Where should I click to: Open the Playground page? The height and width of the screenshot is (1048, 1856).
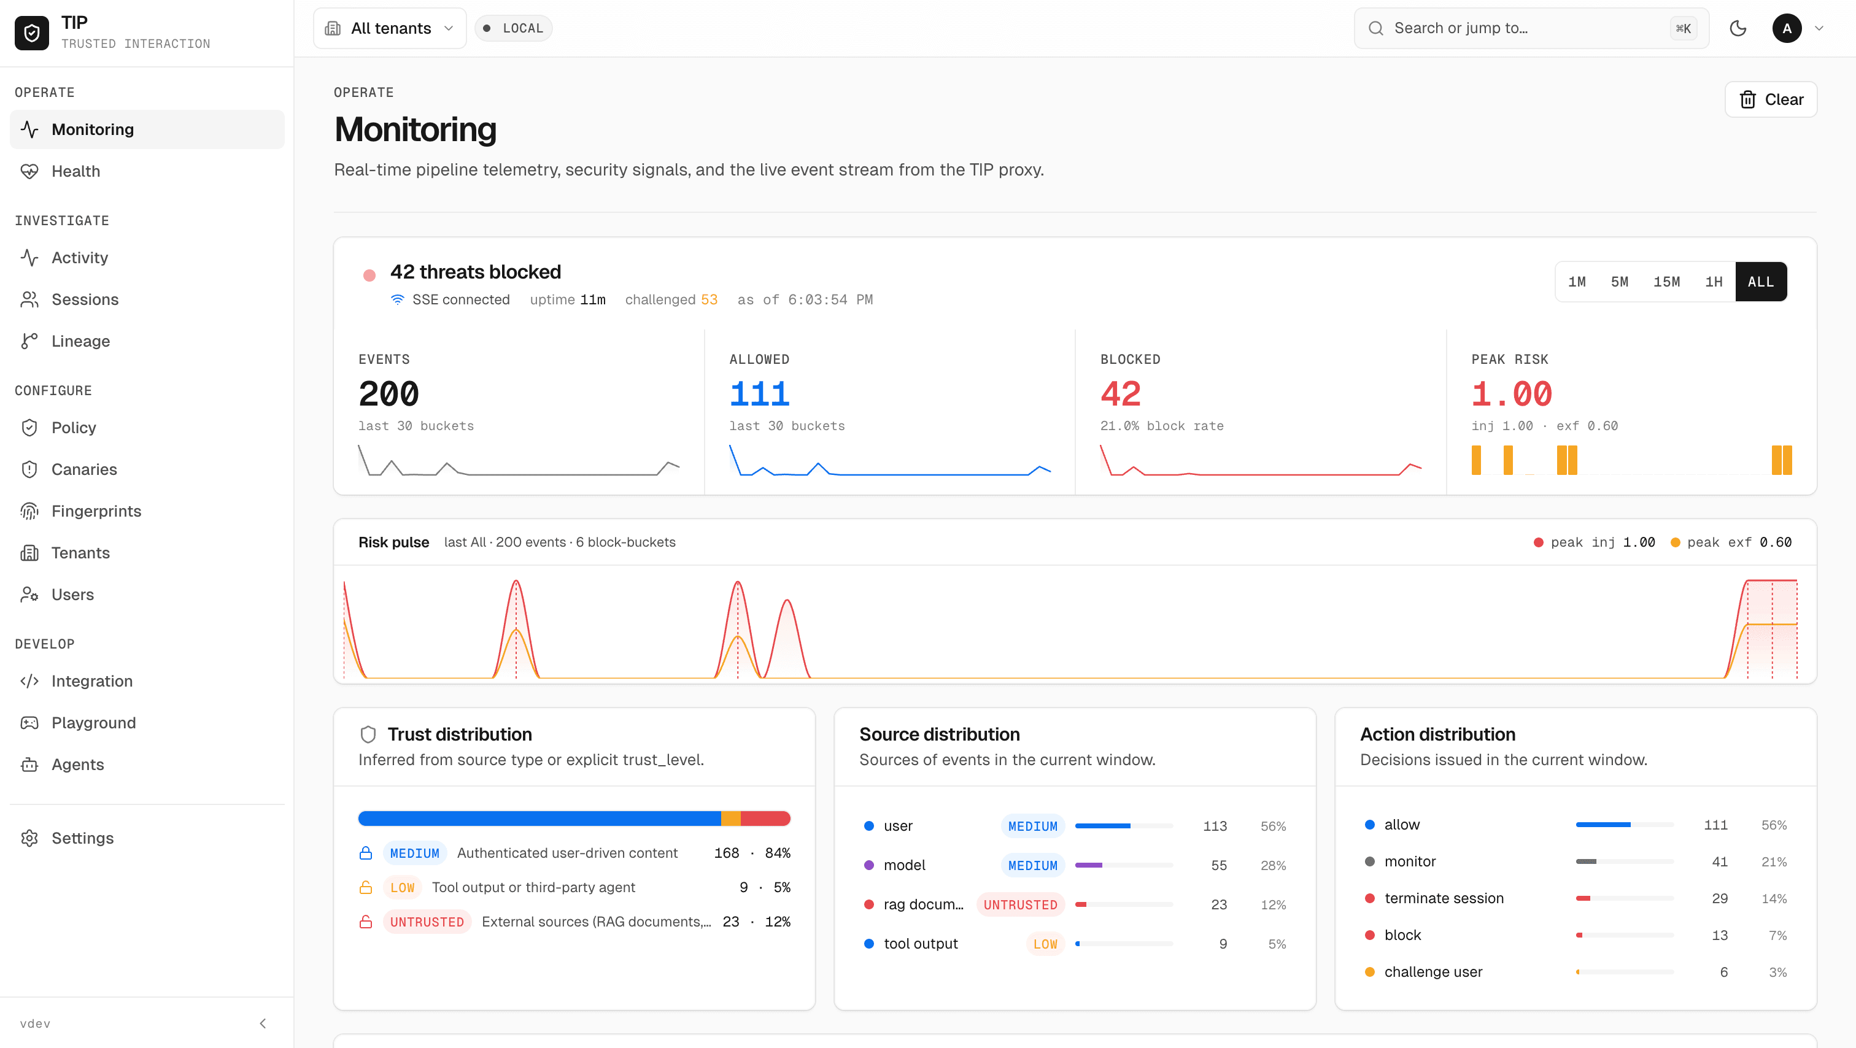tap(147, 723)
